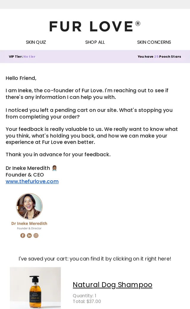
Task: Click the 'Total: $37.00' cart text
Action: point(87,301)
